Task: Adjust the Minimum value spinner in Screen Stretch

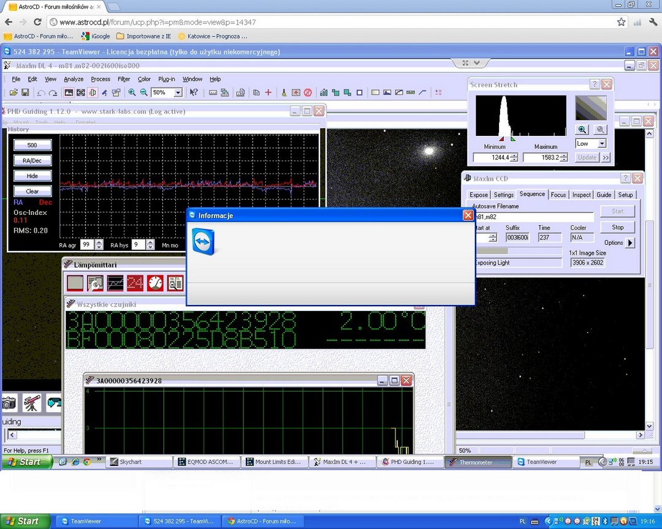Action: (514, 157)
